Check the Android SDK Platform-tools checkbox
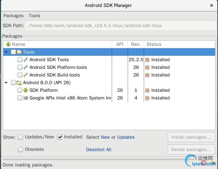 click(20, 67)
